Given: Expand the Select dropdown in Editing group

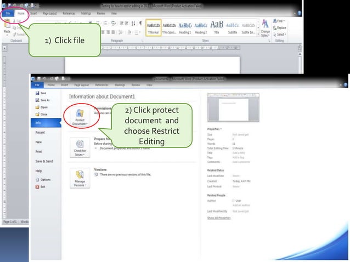Looking at the screenshot, I should 279,35.
